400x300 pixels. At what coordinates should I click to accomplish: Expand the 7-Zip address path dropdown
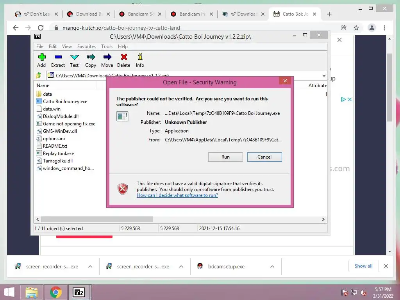pyautogui.click(x=324, y=75)
